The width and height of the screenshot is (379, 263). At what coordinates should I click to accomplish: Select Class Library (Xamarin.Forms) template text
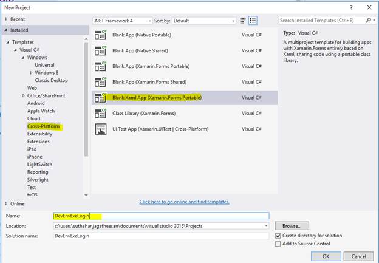coord(144,114)
